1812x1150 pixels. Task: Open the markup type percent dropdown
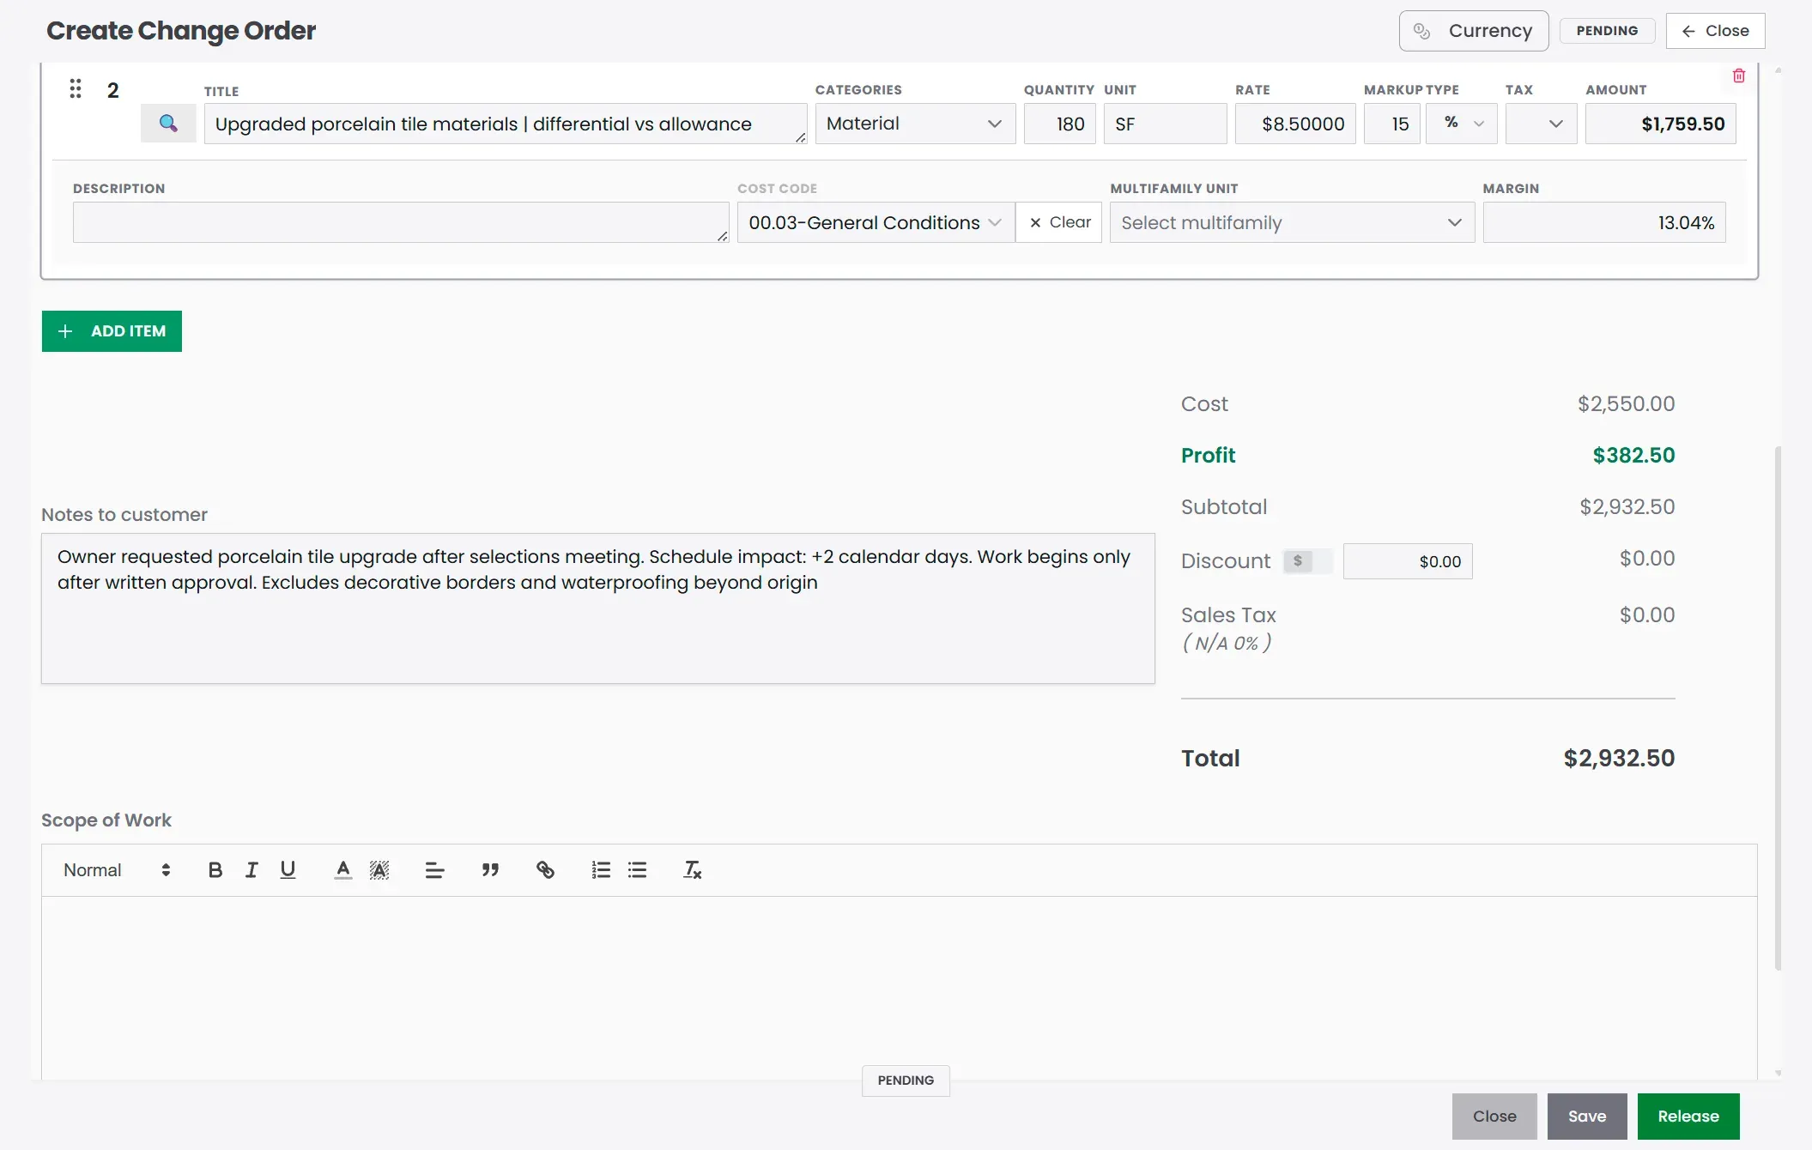[1462, 124]
